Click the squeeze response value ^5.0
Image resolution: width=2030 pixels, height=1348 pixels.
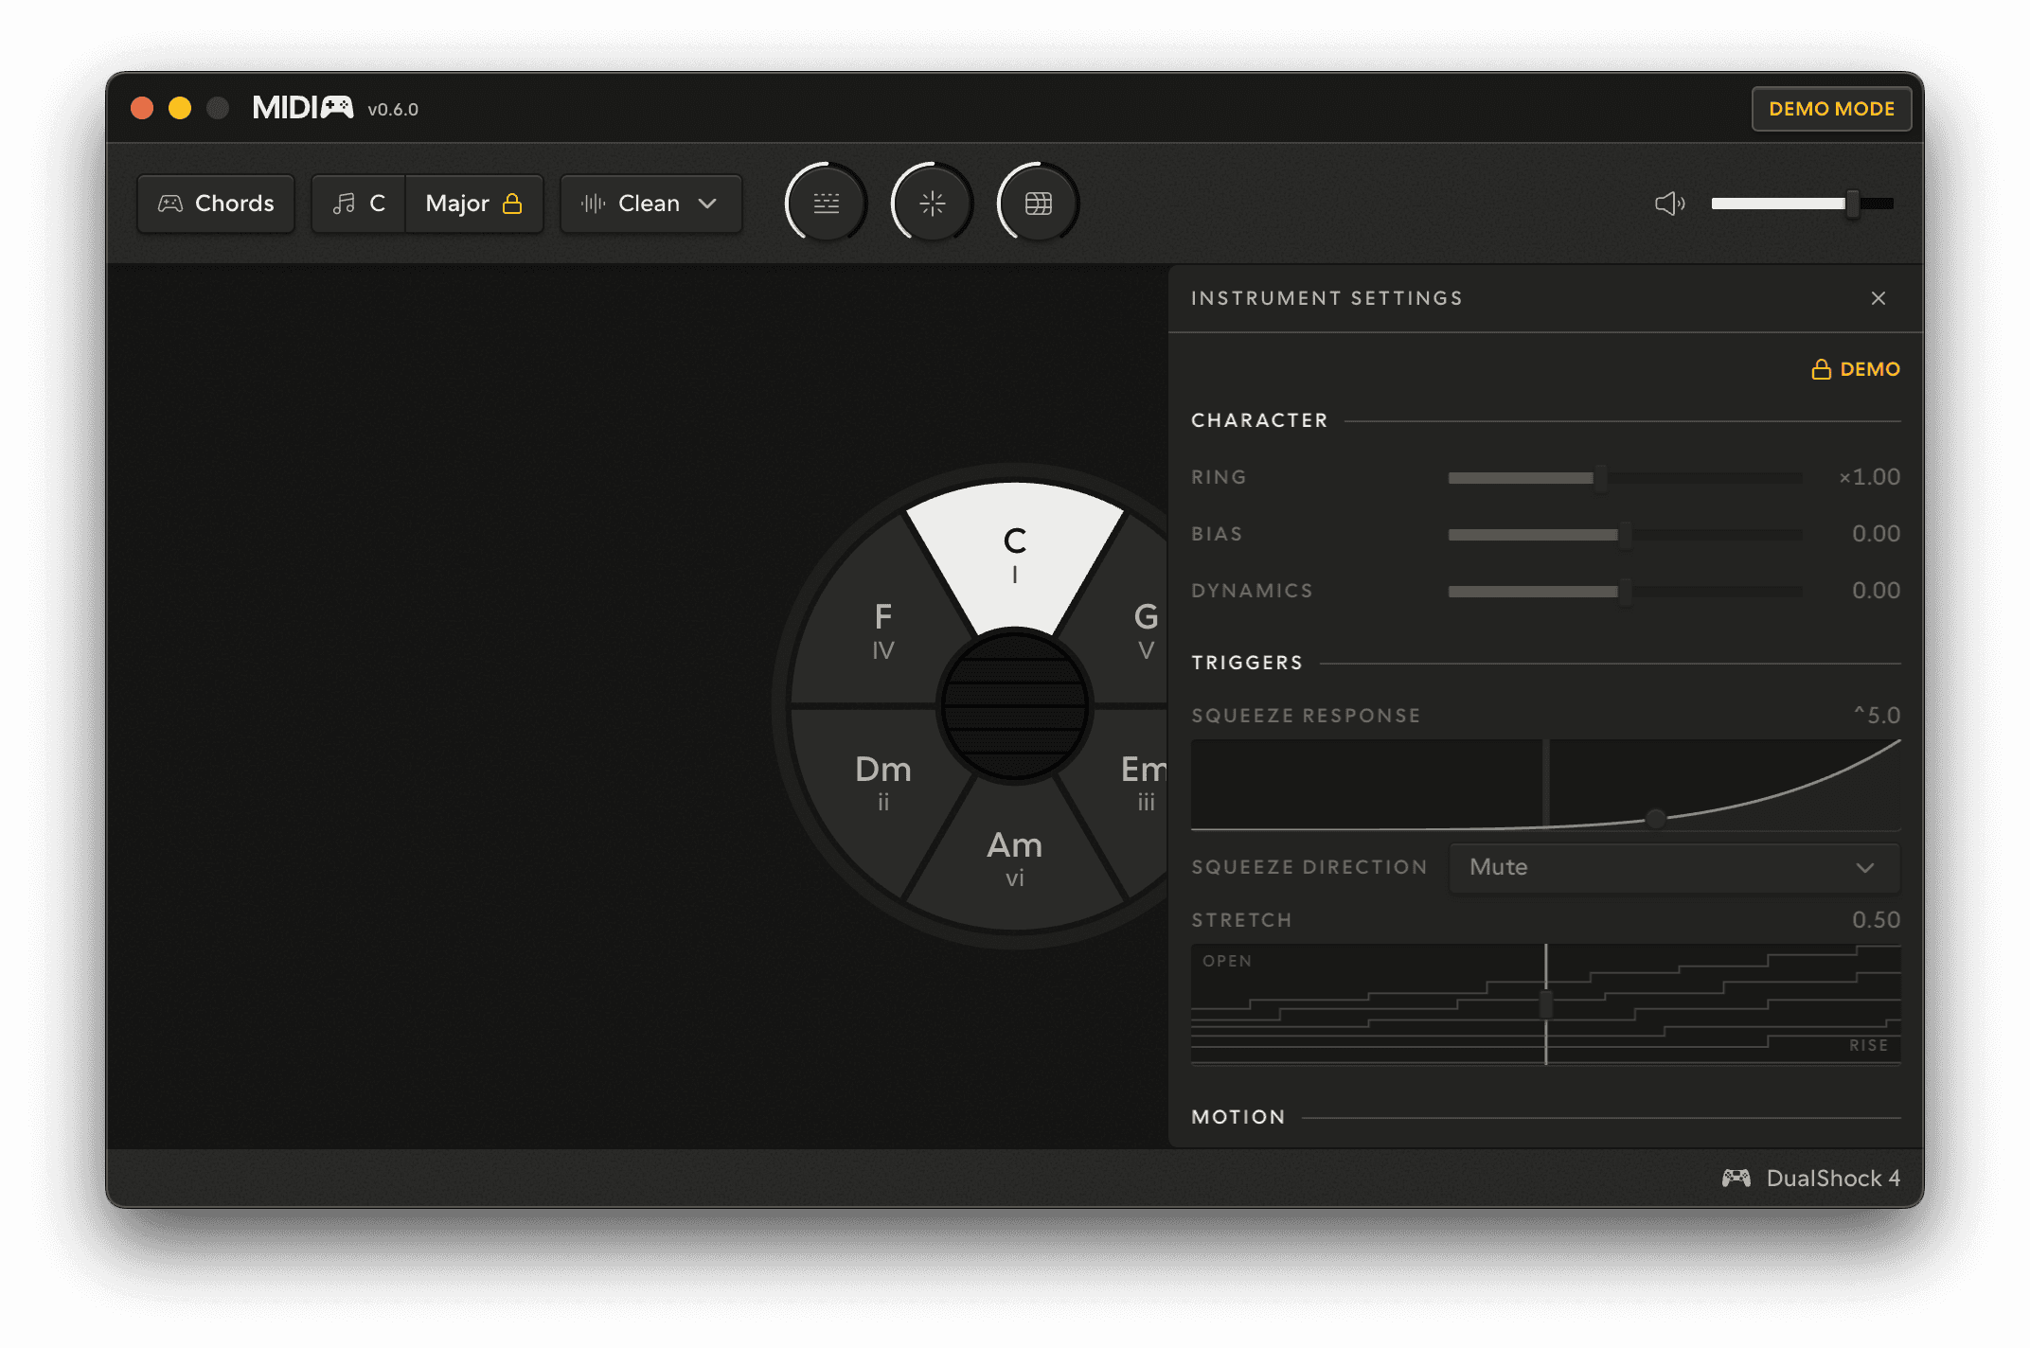tap(1877, 715)
